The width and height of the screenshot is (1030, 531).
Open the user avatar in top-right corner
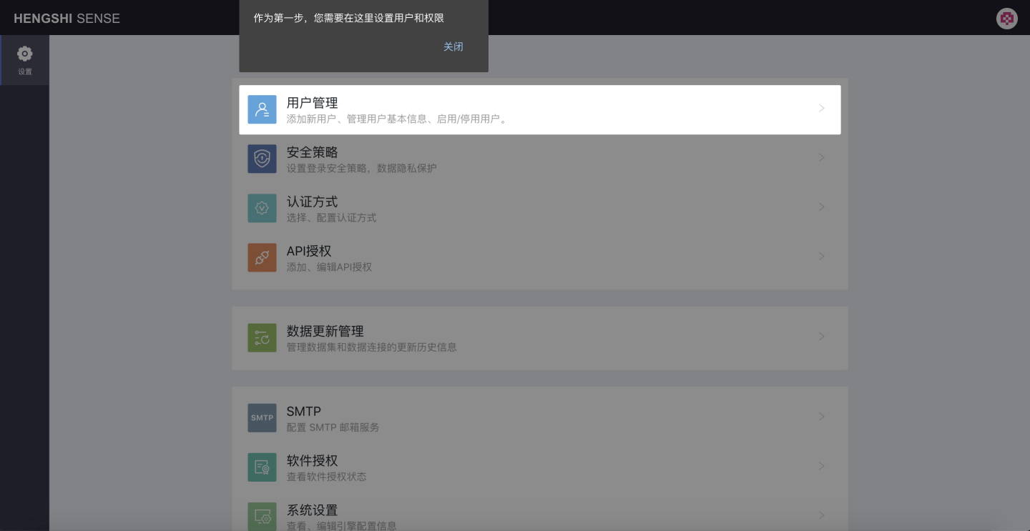point(1007,19)
